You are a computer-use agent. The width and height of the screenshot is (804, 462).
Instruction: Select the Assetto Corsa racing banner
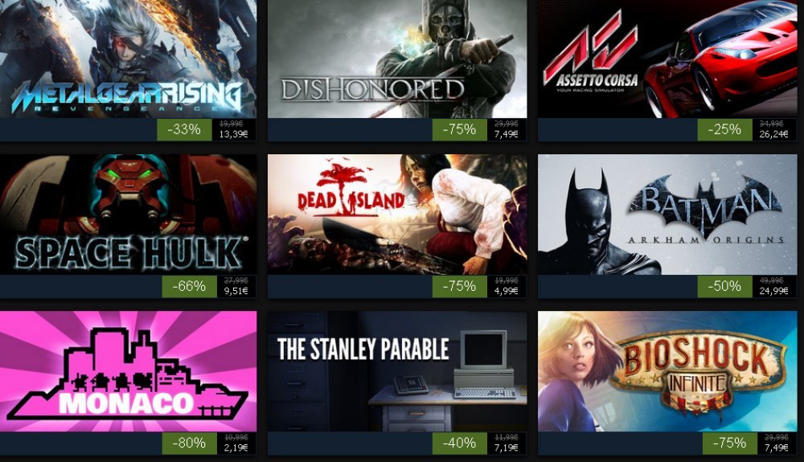667,59
